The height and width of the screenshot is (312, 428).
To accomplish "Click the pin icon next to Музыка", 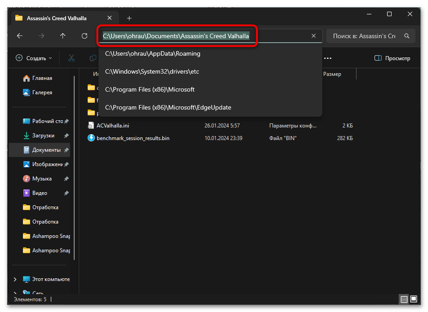I will (67, 179).
